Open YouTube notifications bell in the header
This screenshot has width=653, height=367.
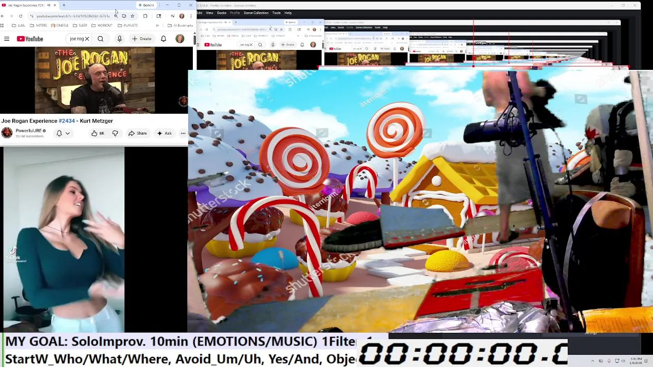click(163, 39)
